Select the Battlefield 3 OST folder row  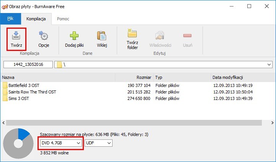coord(138,85)
